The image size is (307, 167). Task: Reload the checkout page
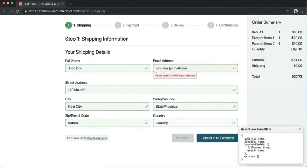click(x=17, y=11)
